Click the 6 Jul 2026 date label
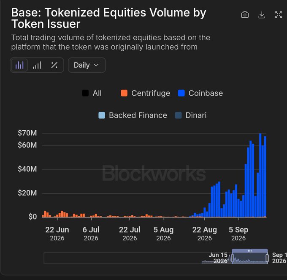 91,233
